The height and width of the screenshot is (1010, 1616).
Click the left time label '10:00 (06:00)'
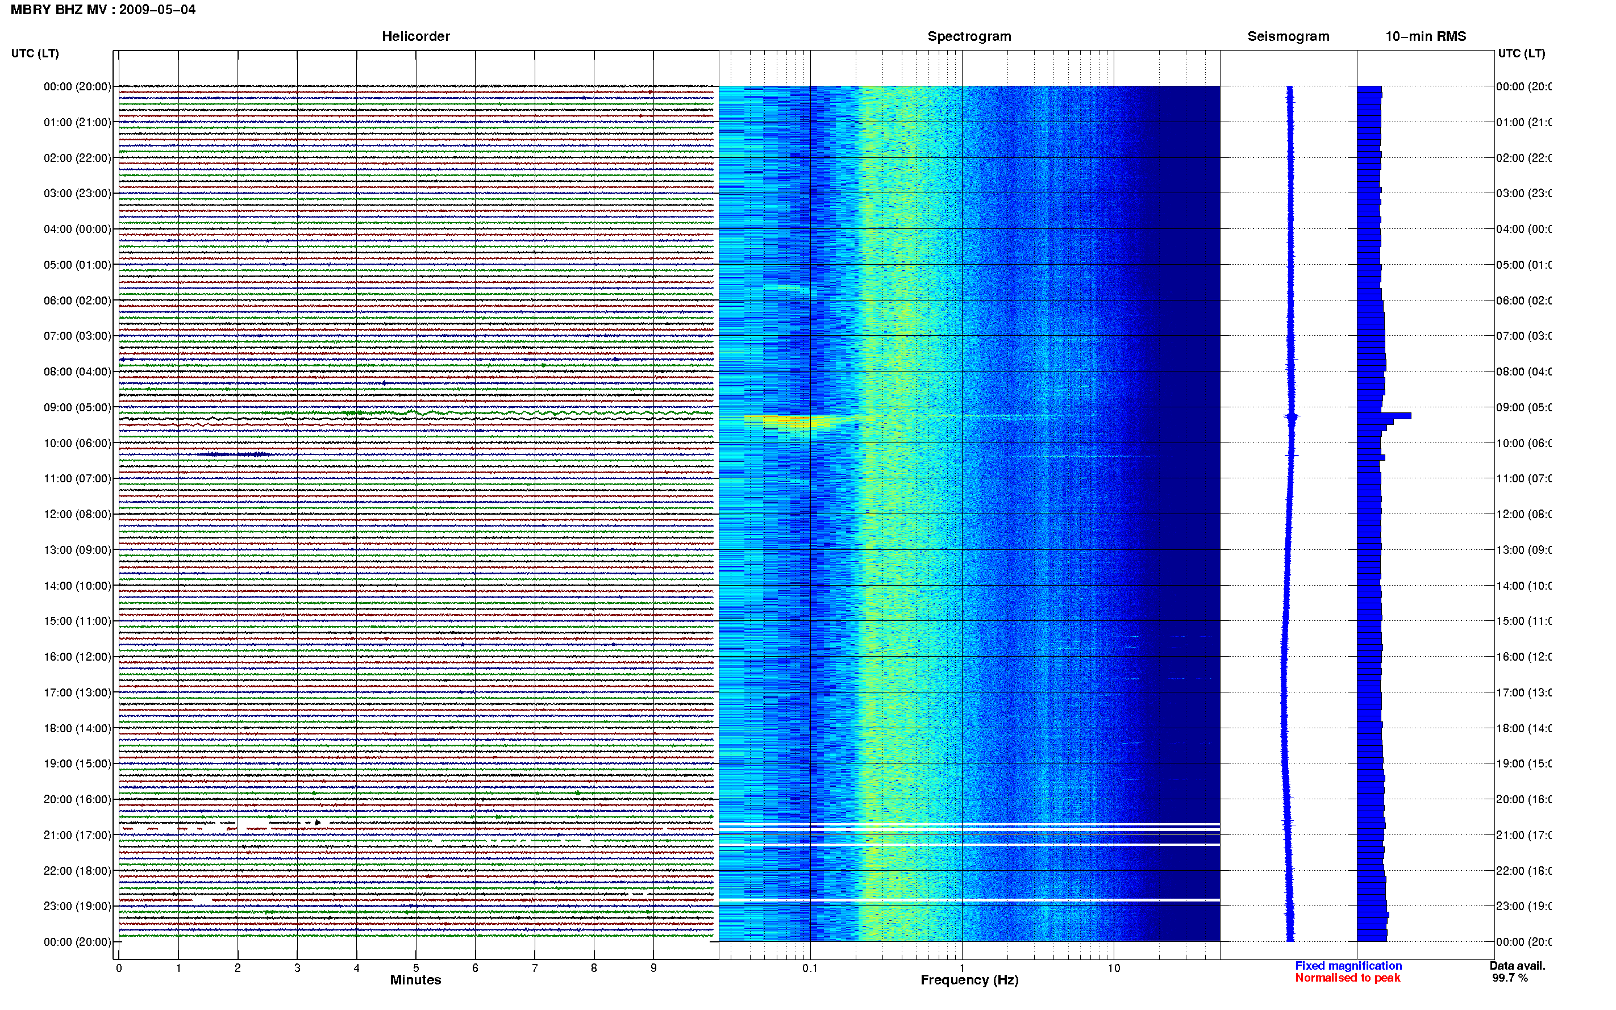pos(77,443)
